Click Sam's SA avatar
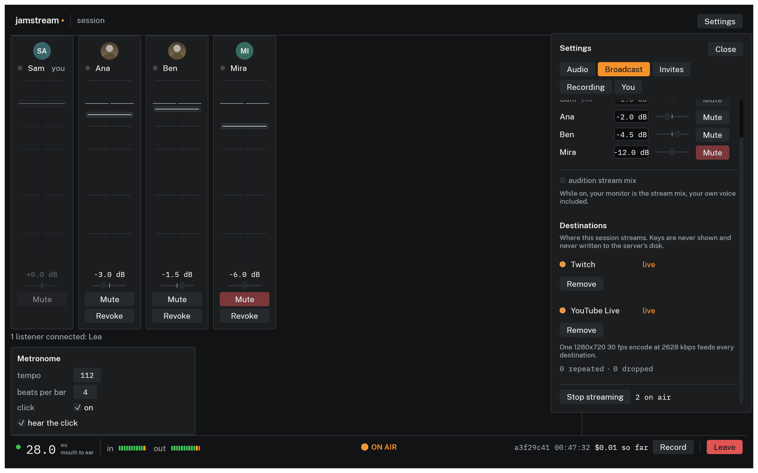Viewport: 758px width, 473px height. [42, 51]
